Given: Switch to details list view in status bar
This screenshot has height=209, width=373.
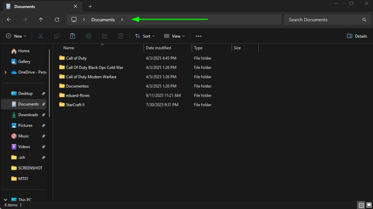Looking at the screenshot, I should point(361,205).
